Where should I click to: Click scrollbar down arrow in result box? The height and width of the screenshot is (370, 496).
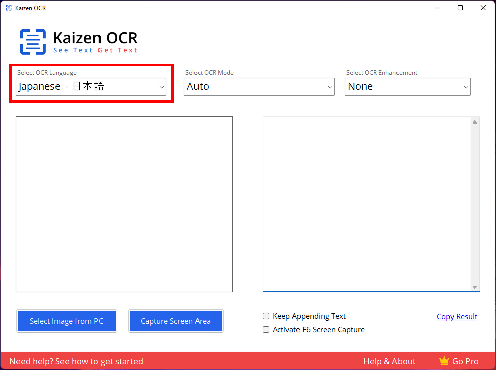point(475,287)
